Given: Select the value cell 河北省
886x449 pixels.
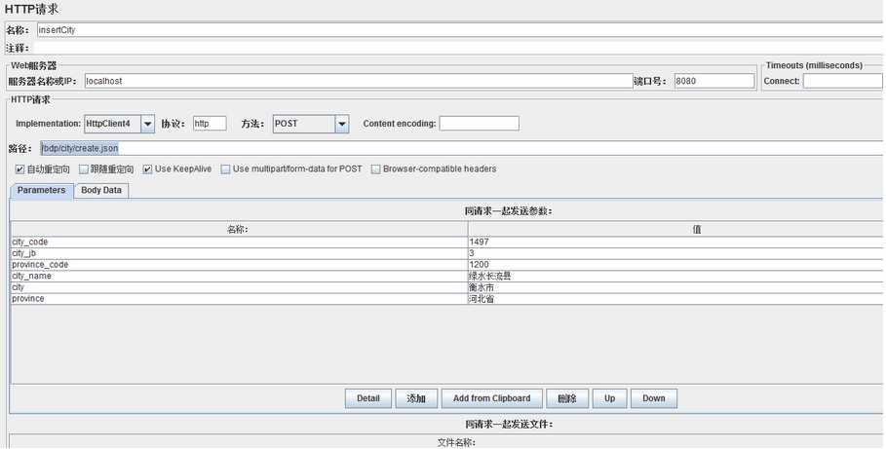Looking at the screenshot, I should point(676,299).
